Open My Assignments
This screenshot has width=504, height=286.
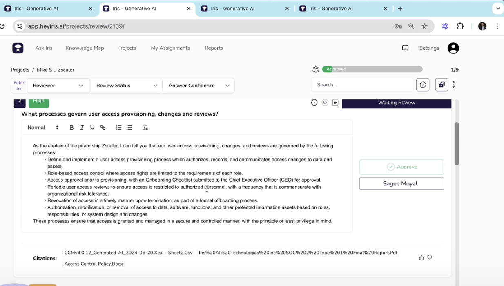(x=170, y=48)
